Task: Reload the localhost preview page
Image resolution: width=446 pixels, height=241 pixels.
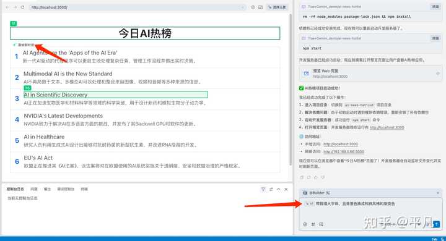Action: (22, 7)
